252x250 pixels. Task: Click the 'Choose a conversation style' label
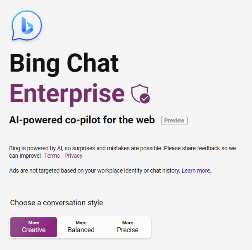(x=57, y=203)
